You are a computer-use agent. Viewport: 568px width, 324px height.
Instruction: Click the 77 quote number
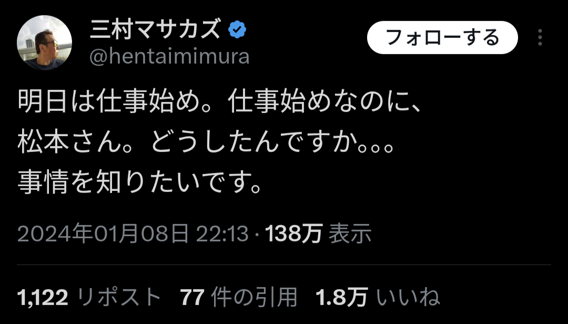point(191,298)
